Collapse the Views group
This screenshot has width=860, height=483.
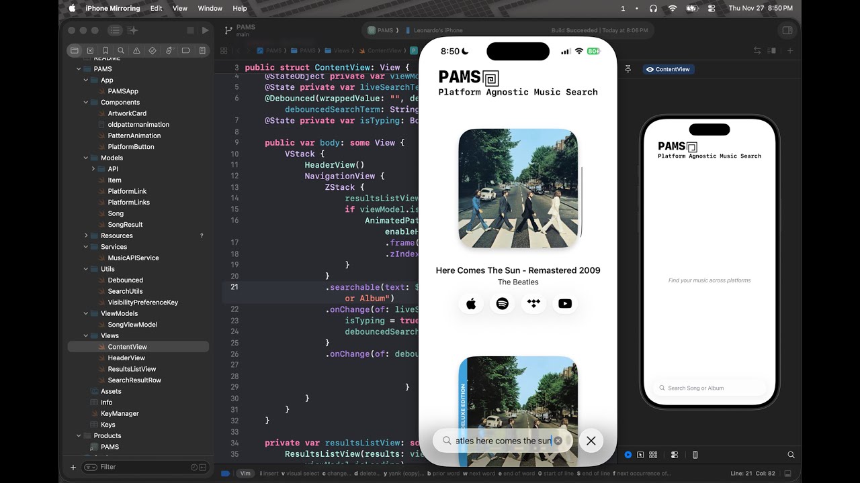pos(86,336)
